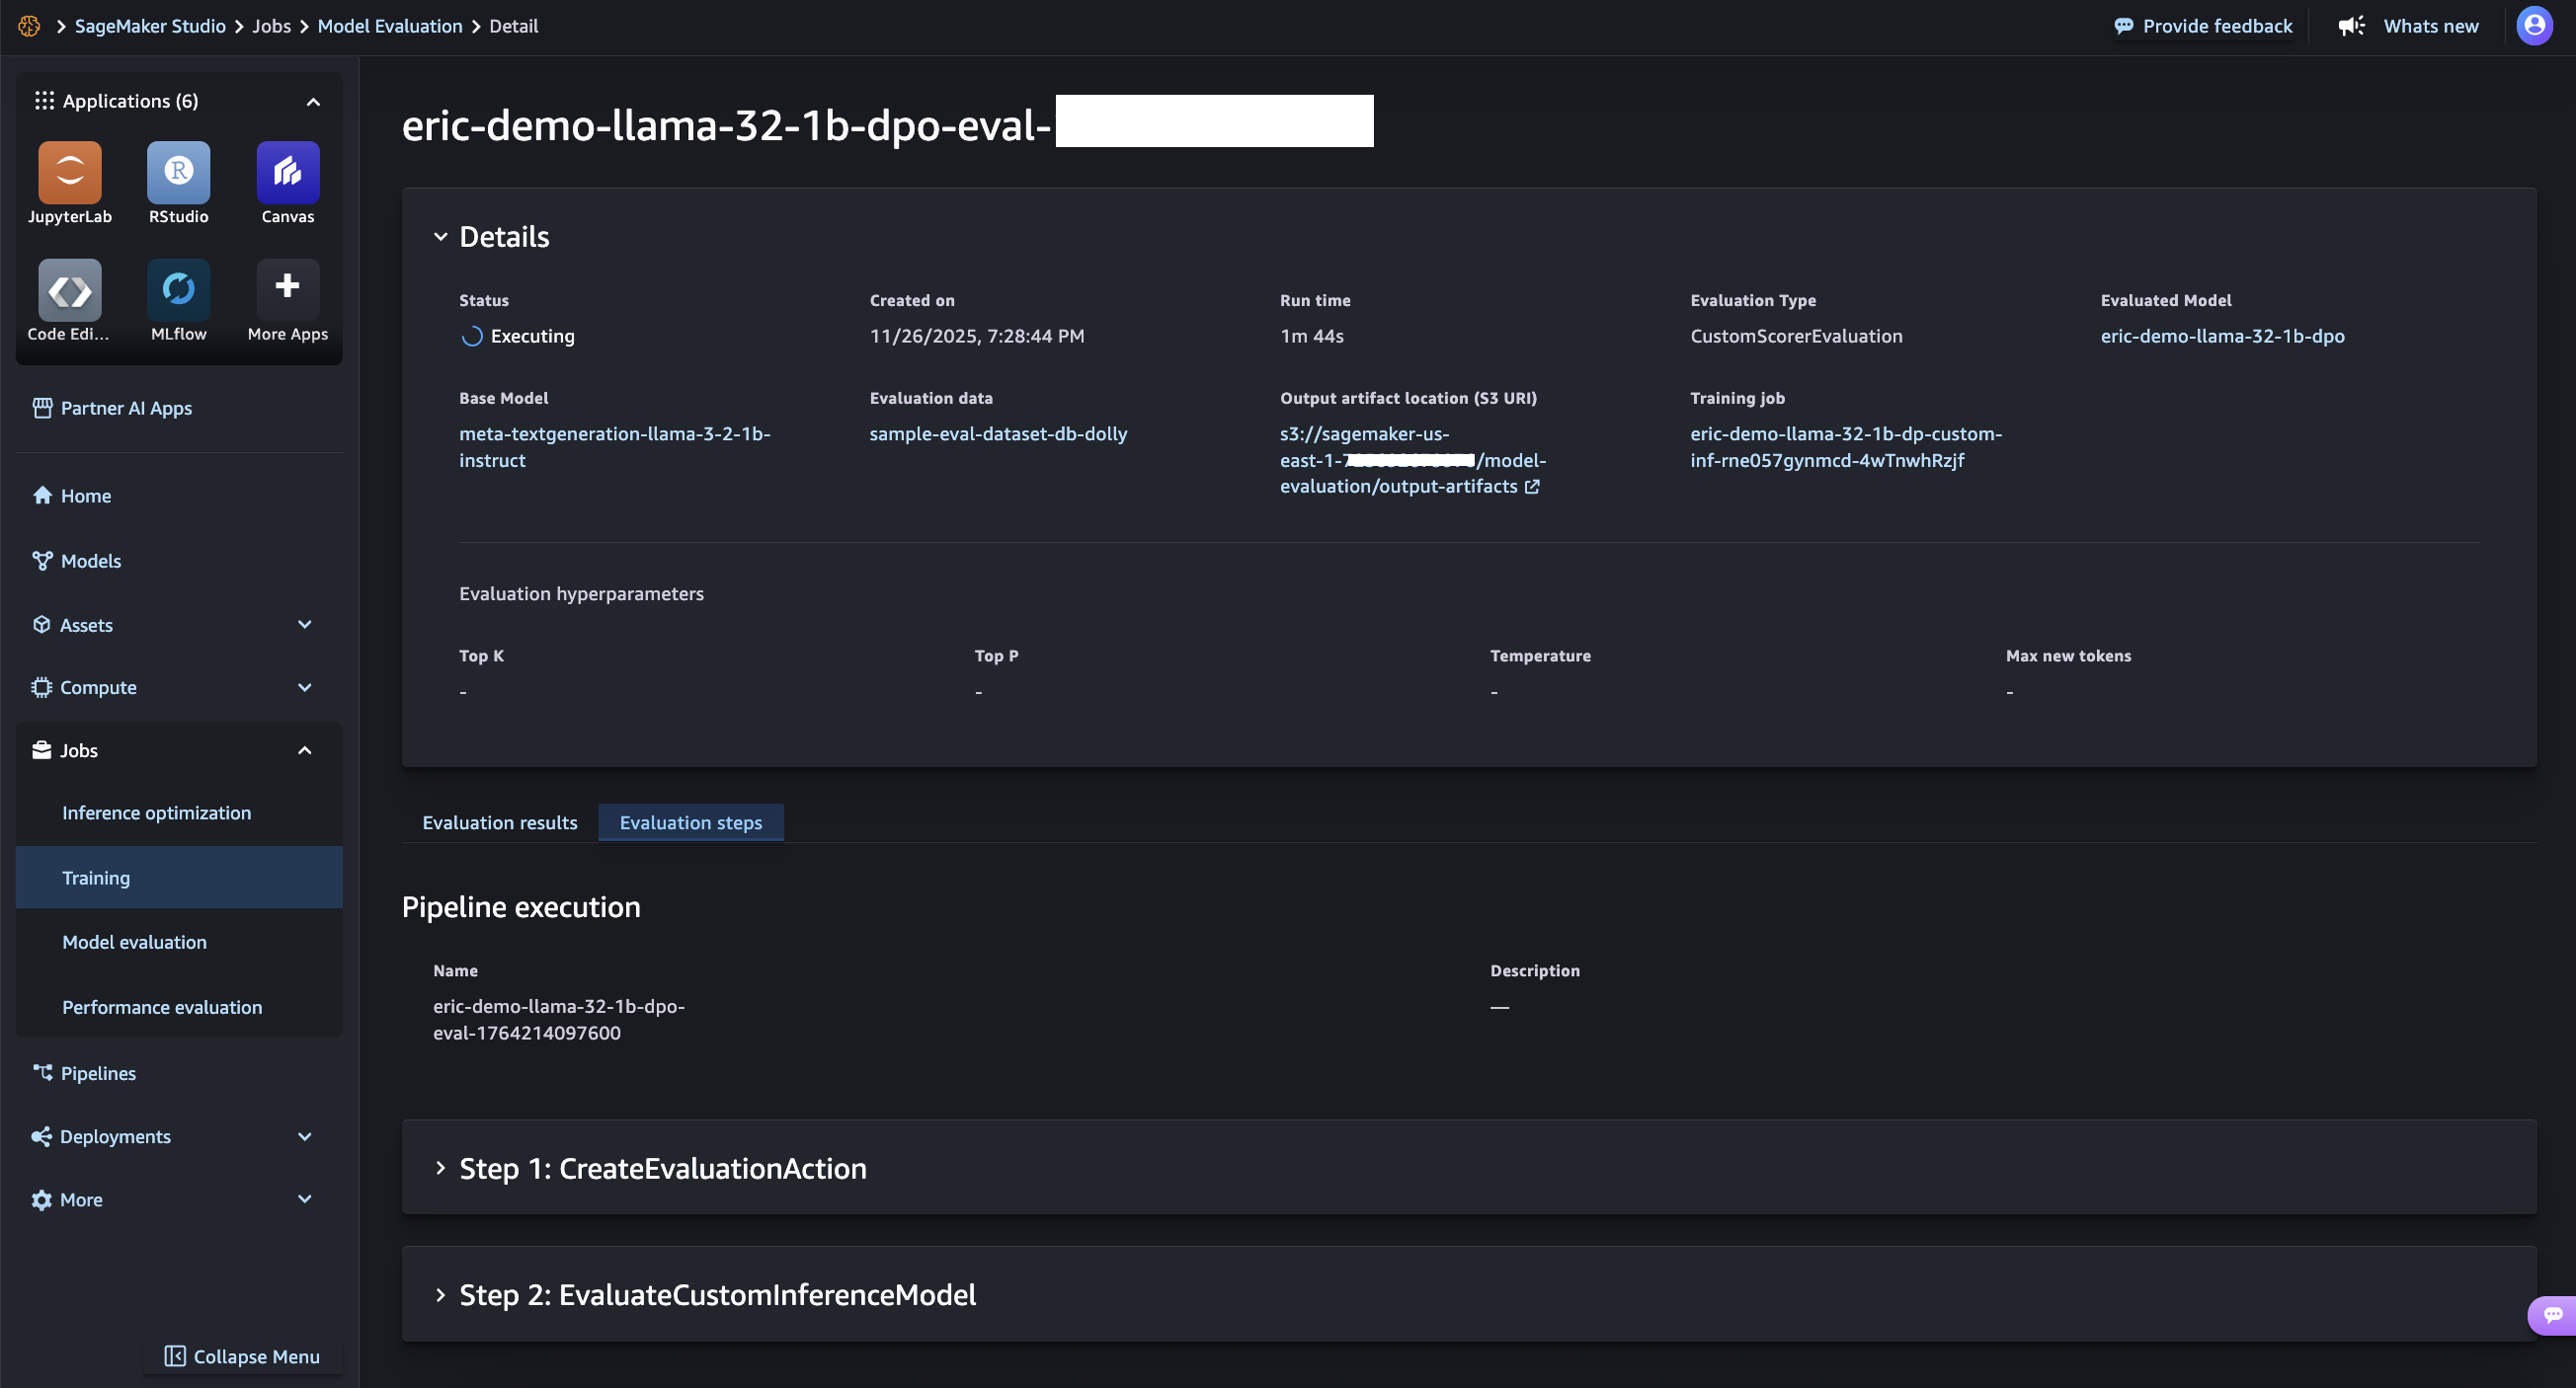Click the Collapse Menu button
The image size is (2576, 1388).
[x=242, y=1356]
